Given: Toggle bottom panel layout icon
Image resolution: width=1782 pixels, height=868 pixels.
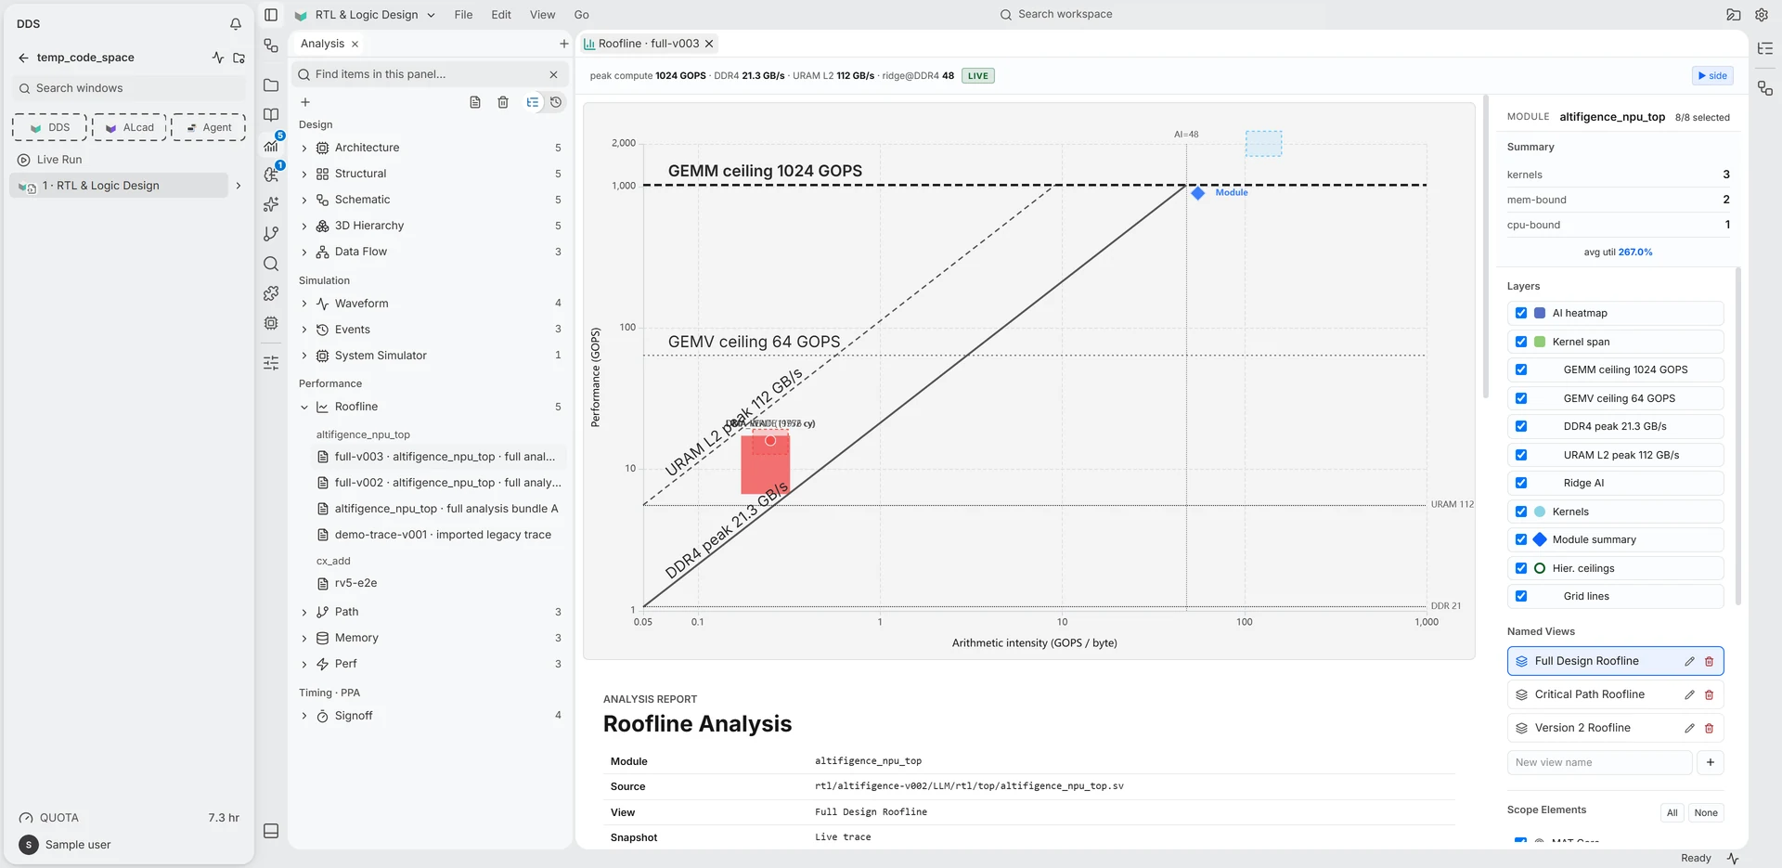Looking at the screenshot, I should [x=271, y=831].
